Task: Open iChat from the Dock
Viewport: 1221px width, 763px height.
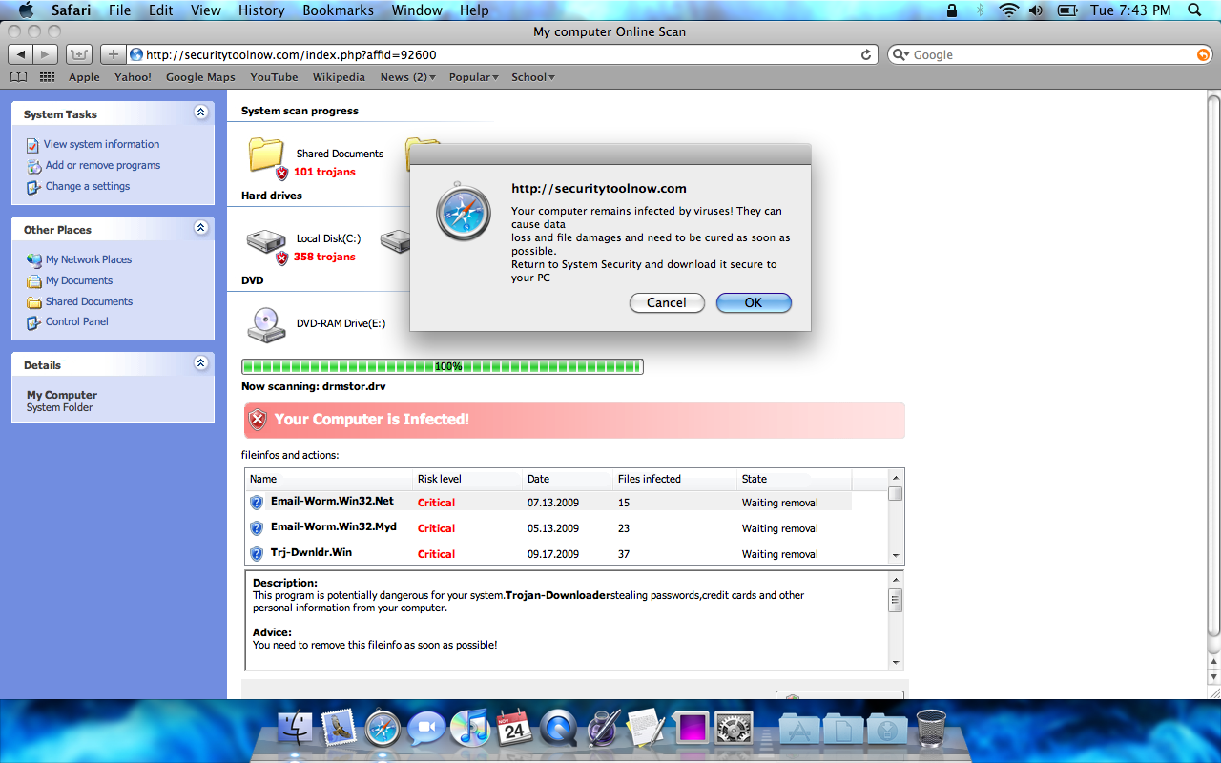Action: click(x=426, y=729)
